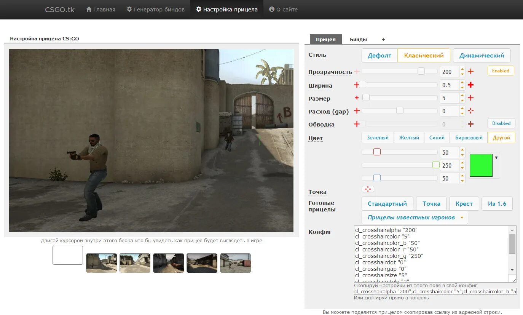The image size is (523, 315).
Task: Click the thin crosshair icon left of Ширина slider
Action: coord(357,85)
